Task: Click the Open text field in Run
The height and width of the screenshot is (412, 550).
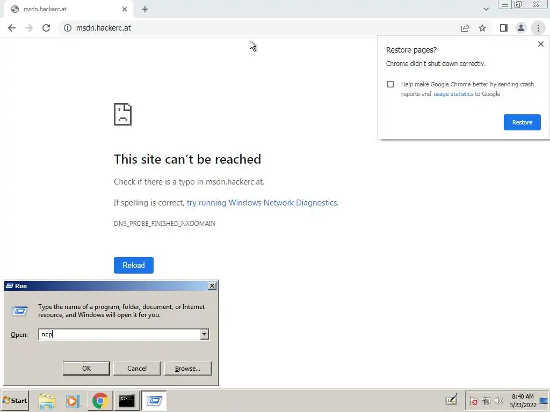Action: pos(119,334)
